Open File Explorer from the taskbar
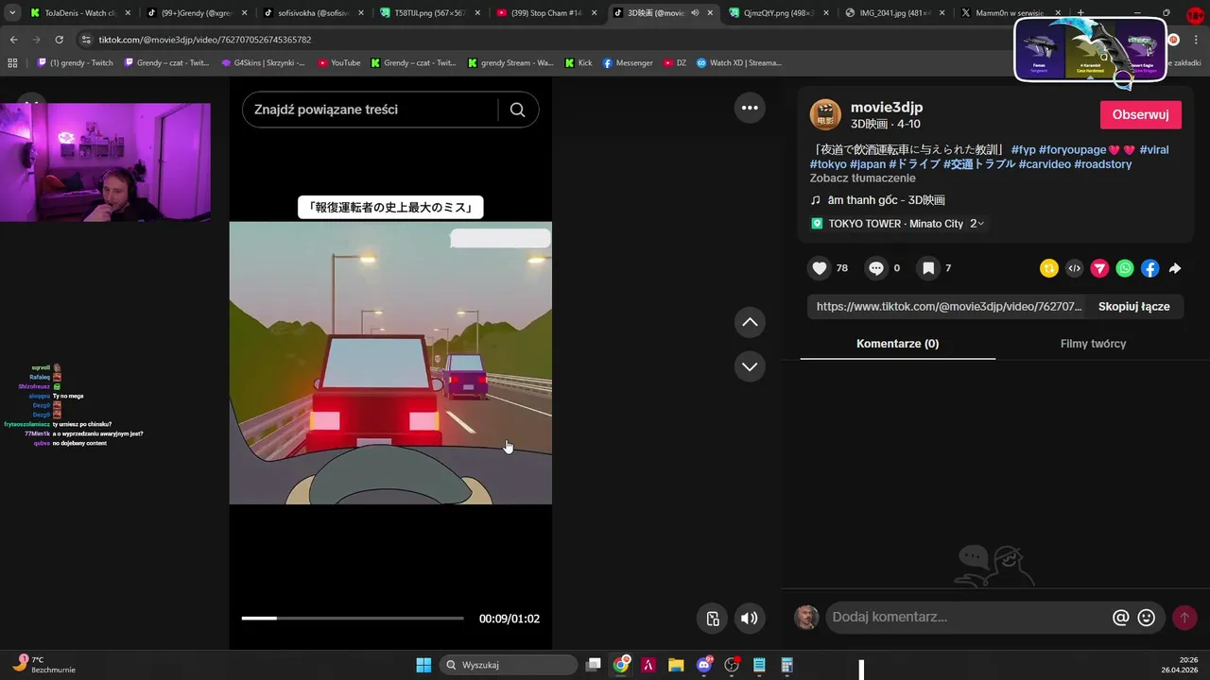The width and height of the screenshot is (1210, 680). coord(676,665)
